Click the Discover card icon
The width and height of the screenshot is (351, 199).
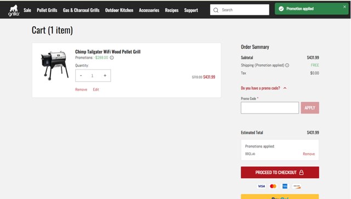[x=297, y=186]
